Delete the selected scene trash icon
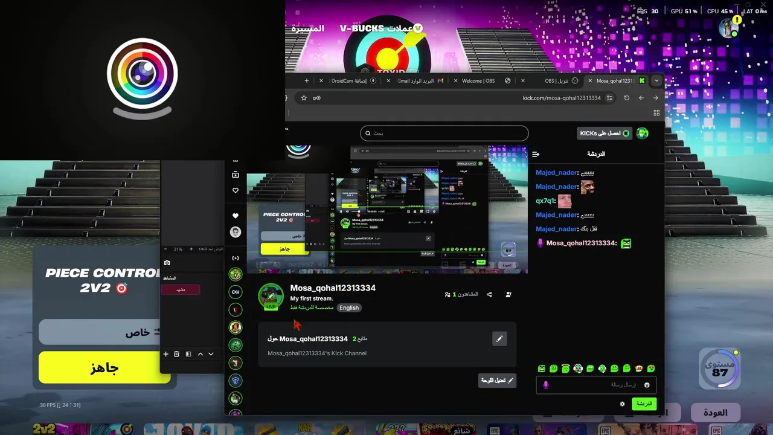 pyautogui.click(x=176, y=354)
